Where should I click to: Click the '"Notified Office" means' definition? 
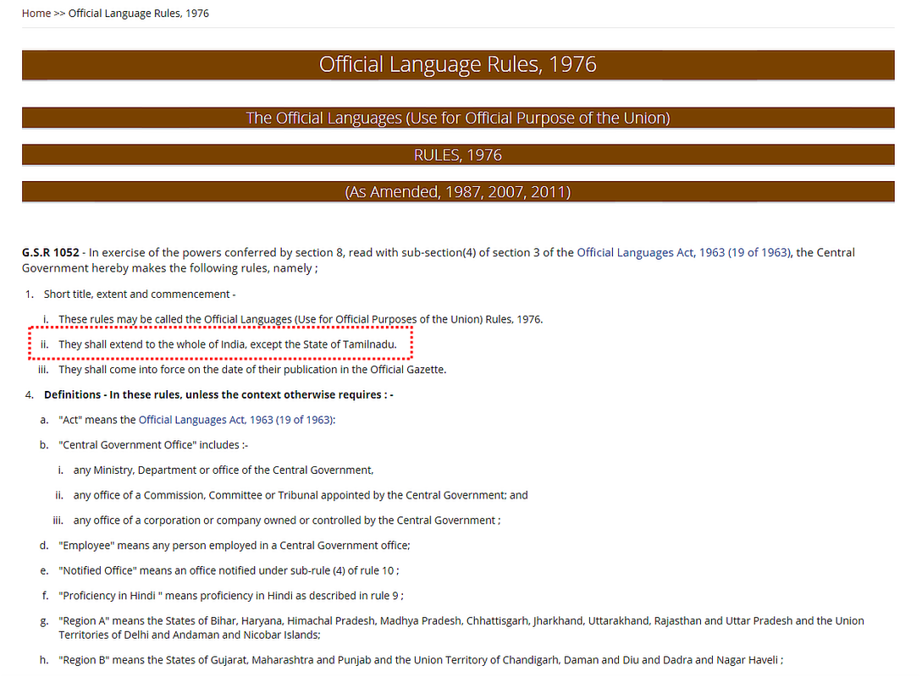click(229, 570)
